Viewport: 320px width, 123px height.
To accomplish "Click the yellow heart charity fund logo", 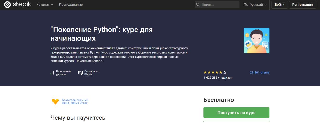I will click(55, 101).
